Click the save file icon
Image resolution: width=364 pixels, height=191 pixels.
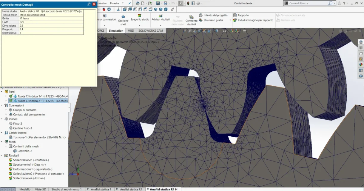(158, 3)
